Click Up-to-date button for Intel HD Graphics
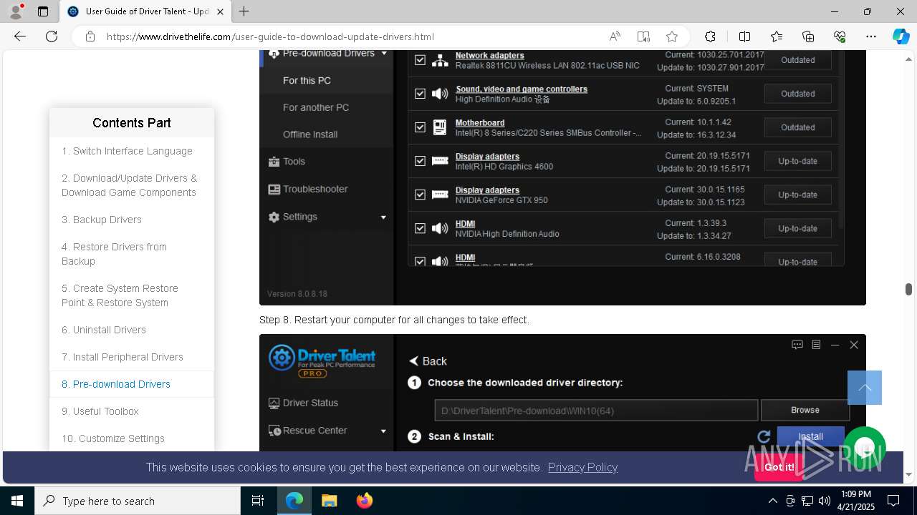Viewport: 917px width, 515px height. tap(797, 161)
